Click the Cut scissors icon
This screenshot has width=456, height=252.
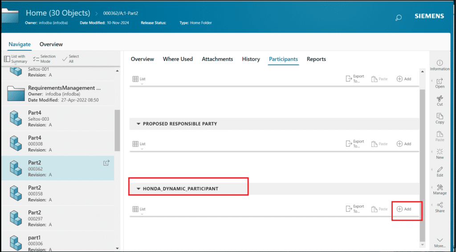tap(440, 98)
